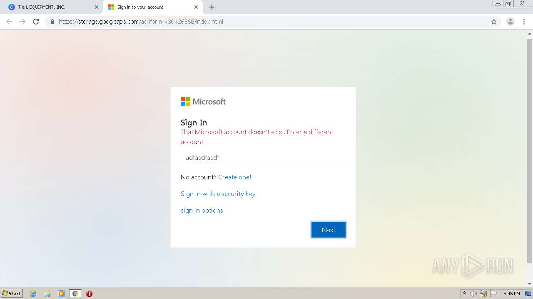Viewport: 533px width, 299px height.
Task: Click the browser forward arrow
Action: point(22,22)
